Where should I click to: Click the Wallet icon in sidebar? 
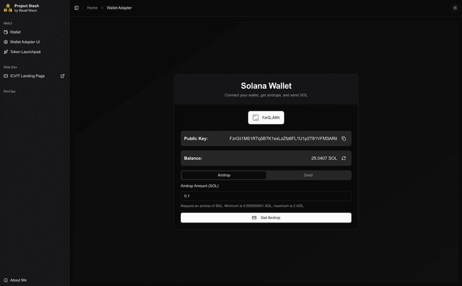pyautogui.click(x=6, y=32)
